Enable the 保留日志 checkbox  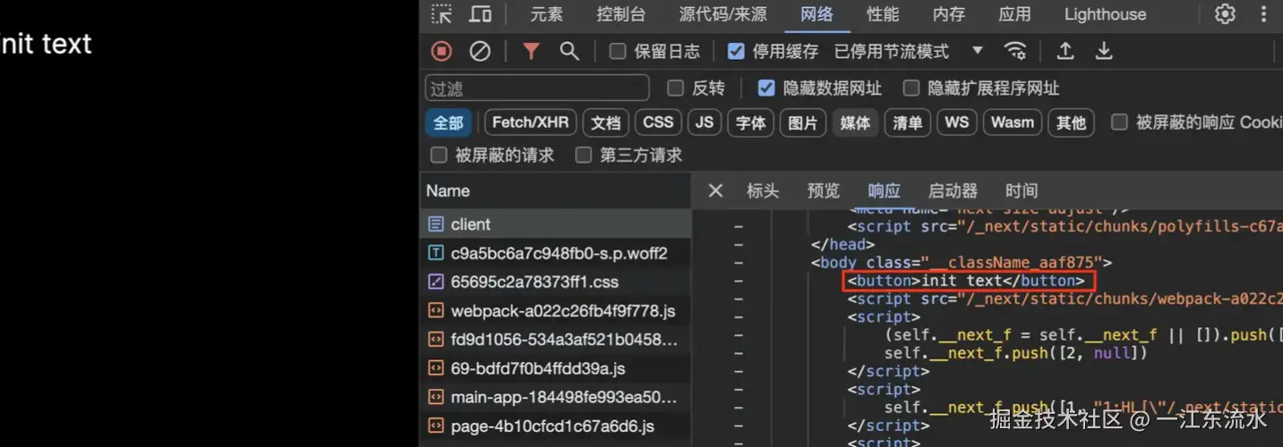(618, 51)
